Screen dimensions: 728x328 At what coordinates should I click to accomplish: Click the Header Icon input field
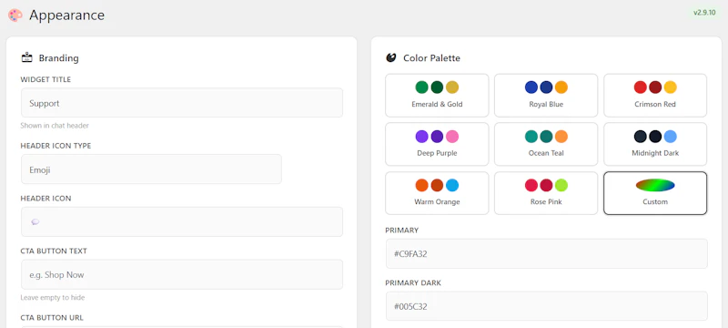[x=182, y=221]
